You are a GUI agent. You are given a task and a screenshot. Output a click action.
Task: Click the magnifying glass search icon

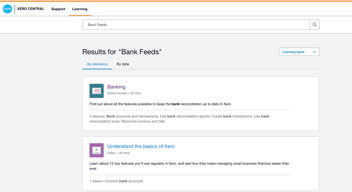(315, 25)
